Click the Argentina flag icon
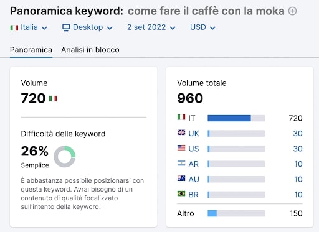Image resolution: width=319 pixels, height=232 pixels. click(181, 163)
